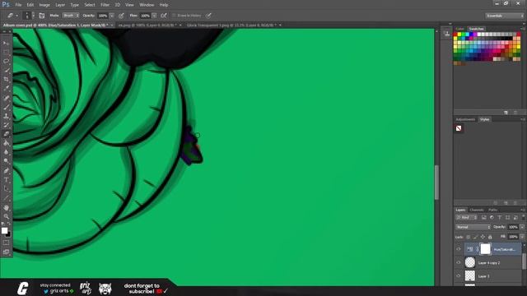This screenshot has width=527, height=296.
Task: Select the Rectangular Marquee tool
Action: pyautogui.click(x=6, y=53)
